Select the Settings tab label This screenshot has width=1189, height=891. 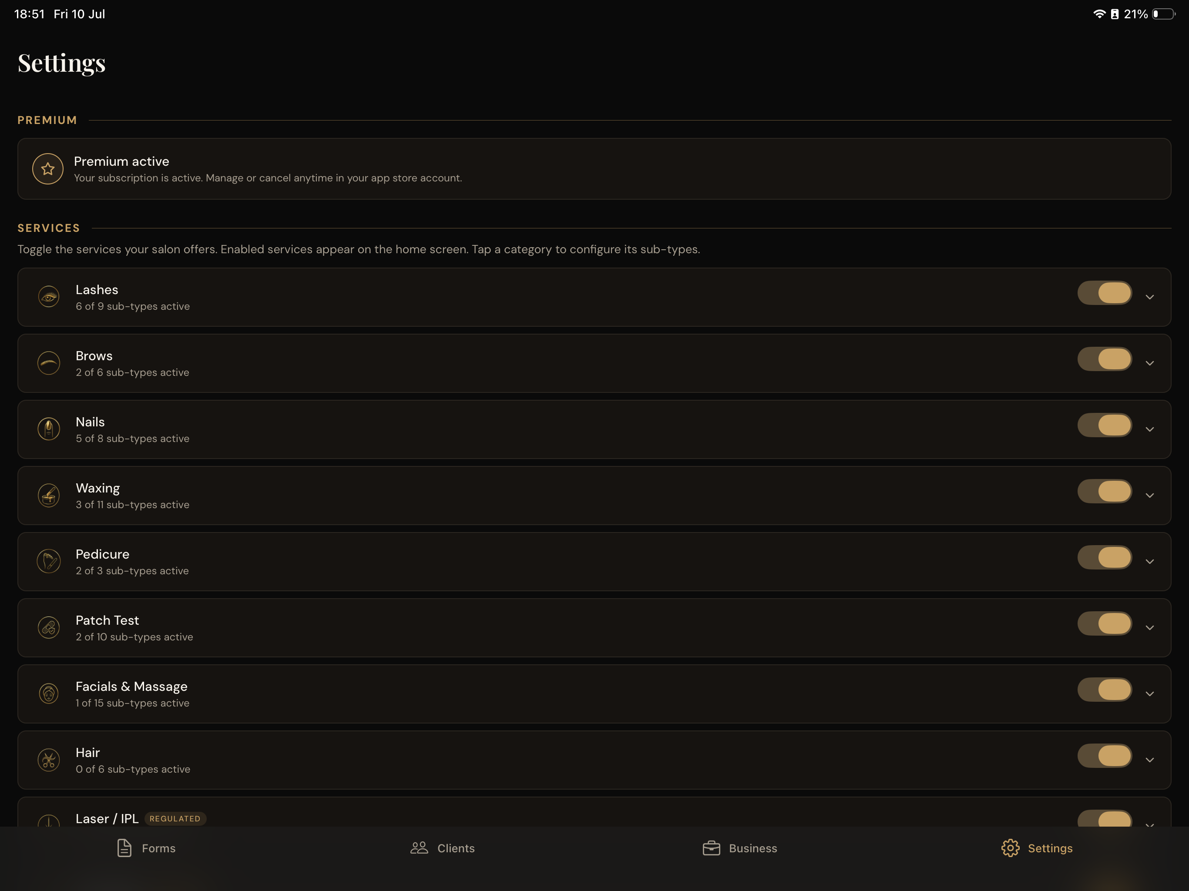point(1050,848)
